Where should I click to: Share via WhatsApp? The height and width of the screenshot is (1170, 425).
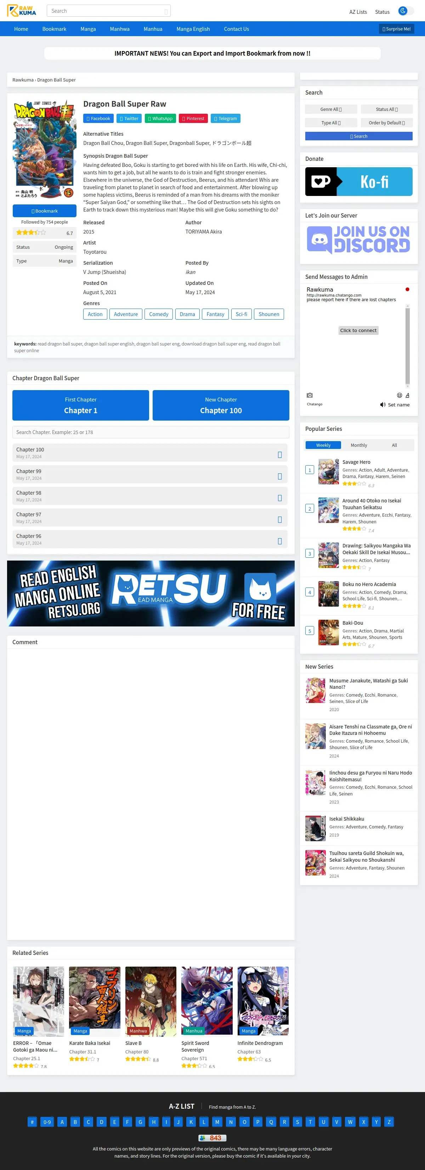coord(160,119)
